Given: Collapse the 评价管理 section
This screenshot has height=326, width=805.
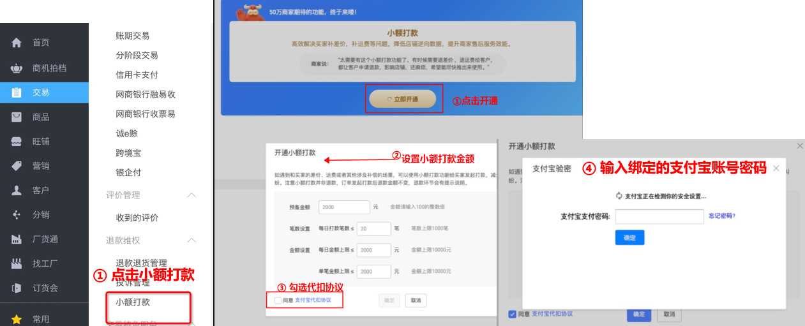Looking at the screenshot, I should point(191,195).
